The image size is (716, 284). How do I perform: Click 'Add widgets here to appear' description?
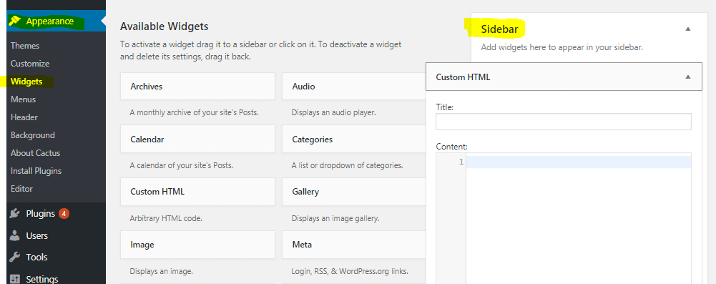click(562, 47)
